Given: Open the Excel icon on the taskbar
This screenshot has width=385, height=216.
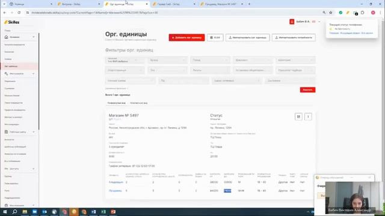Looking at the screenshot, I should point(103,212).
